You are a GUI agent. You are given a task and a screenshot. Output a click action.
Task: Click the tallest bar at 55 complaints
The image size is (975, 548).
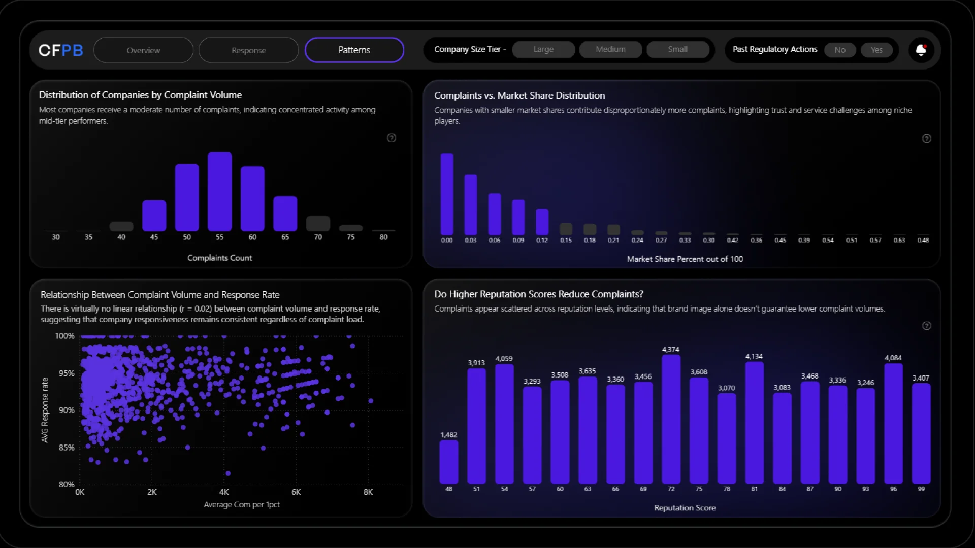(x=219, y=192)
